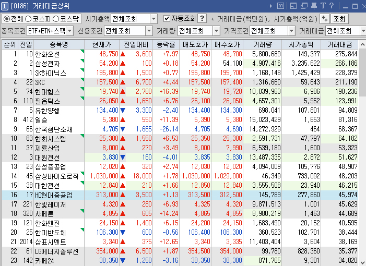Click green corner marker on 삼성전자 row

pos(82,61)
